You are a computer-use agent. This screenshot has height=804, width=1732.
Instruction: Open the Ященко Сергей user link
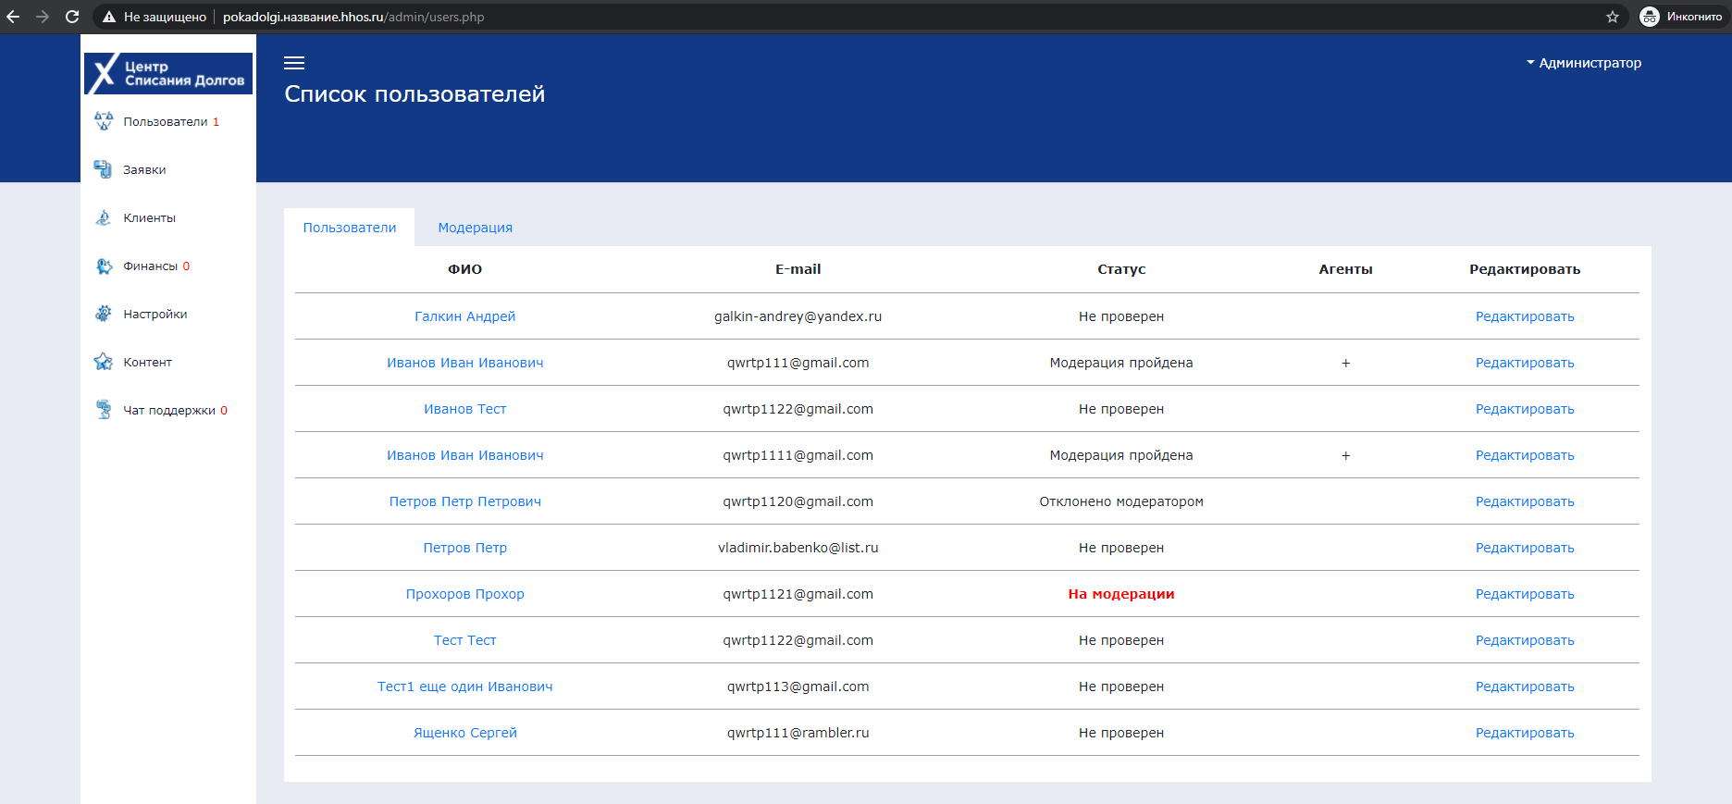(465, 733)
